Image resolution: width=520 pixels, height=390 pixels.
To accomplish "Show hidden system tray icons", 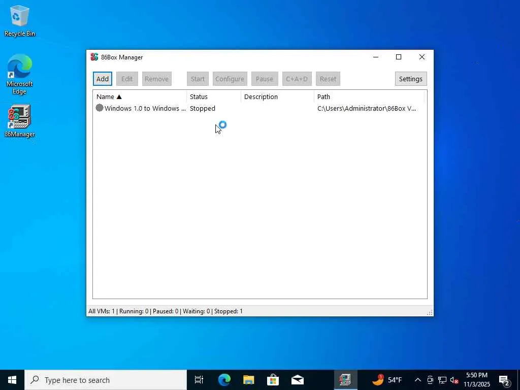I will (418, 380).
